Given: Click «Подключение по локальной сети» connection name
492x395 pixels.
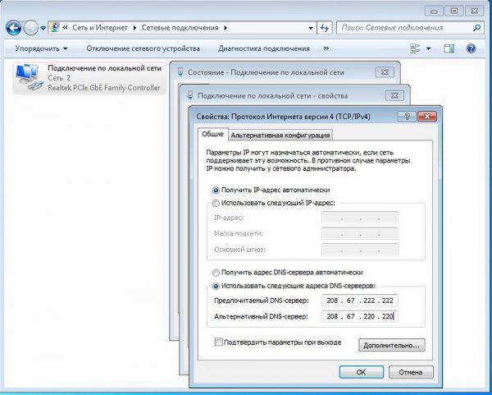Looking at the screenshot, I should (104, 68).
